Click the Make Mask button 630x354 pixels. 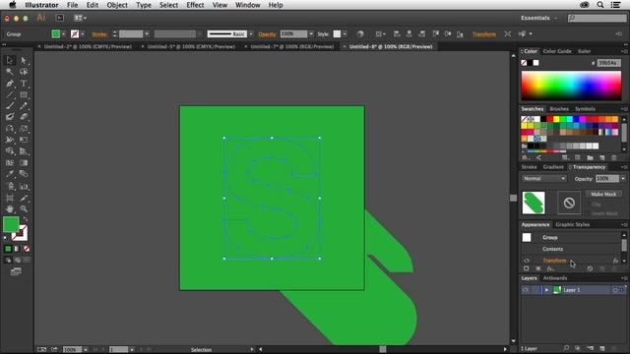click(x=603, y=194)
